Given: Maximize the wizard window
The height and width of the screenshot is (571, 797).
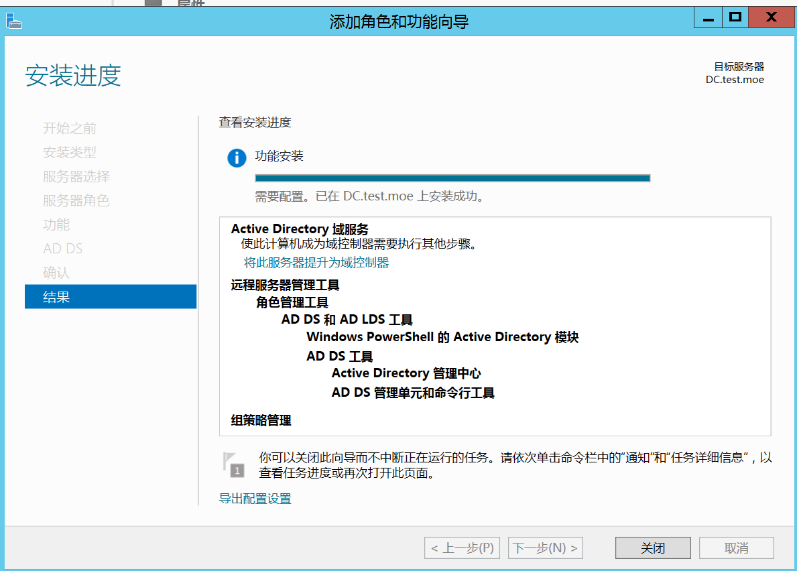Looking at the screenshot, I should [735, 18].
